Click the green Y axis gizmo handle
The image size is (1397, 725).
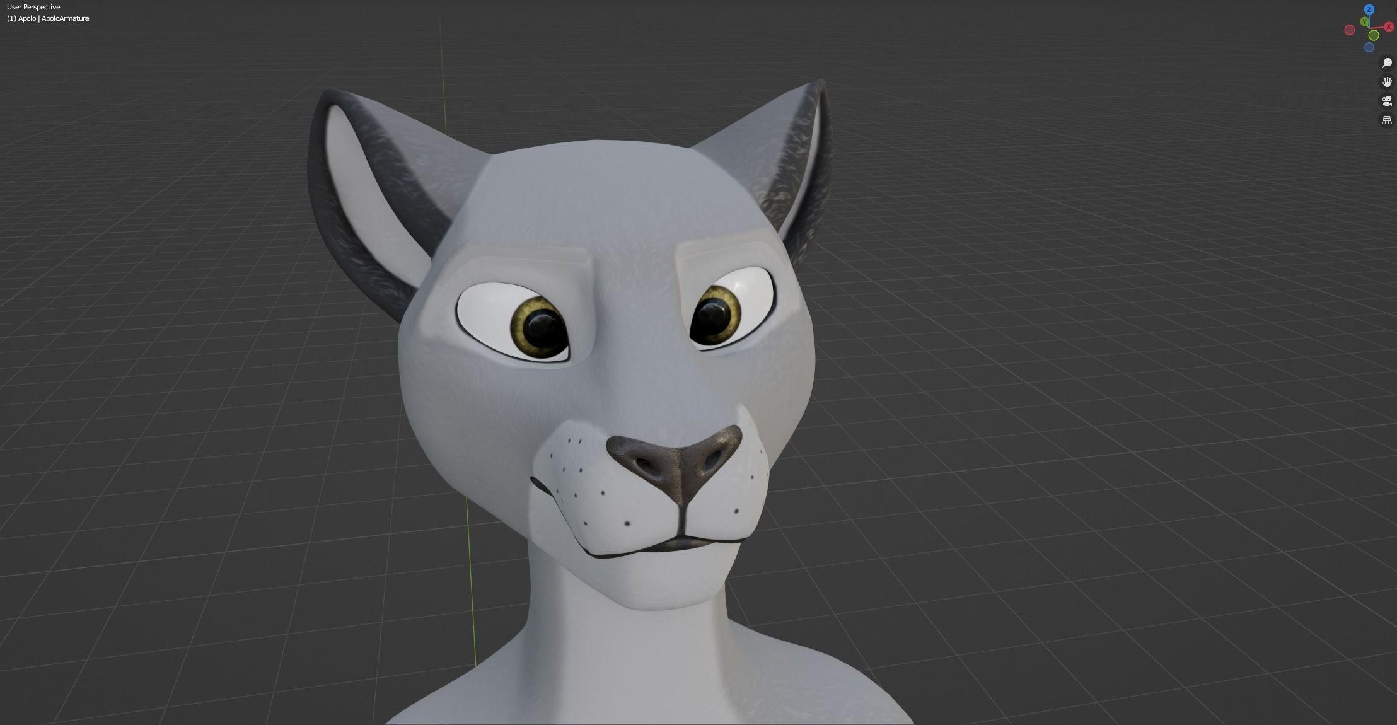coord(1364,21)
